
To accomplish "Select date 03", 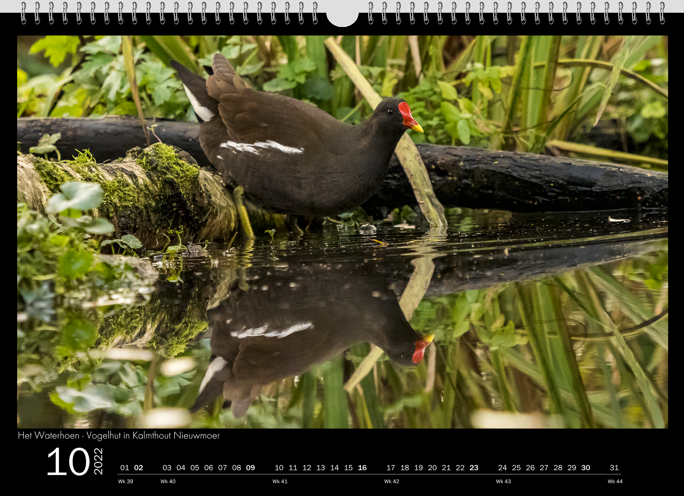I will coord(167,468).
